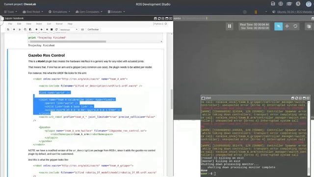The image size is (314, 177).
Task: Click the Gazebo panel title tab
Action: coord(177,18)
